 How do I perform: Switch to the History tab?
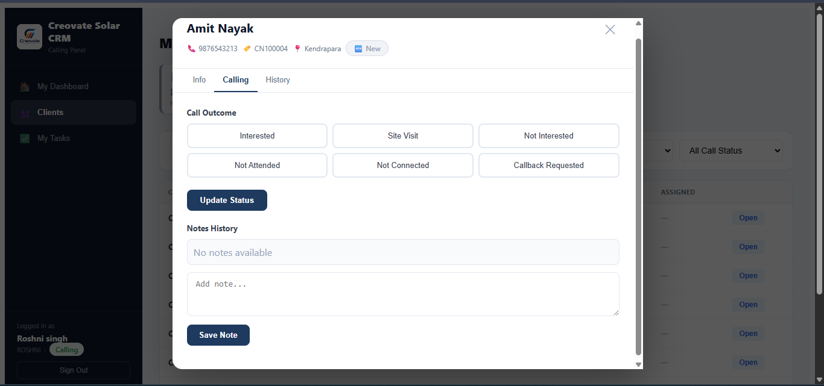pyautogui.click(x=277, y=80)
